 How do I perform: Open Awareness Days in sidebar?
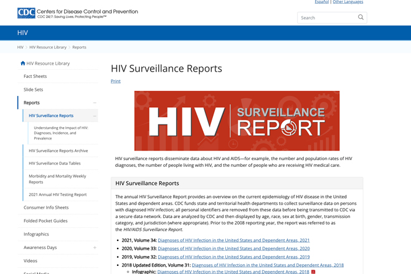[x=40, y=247]
